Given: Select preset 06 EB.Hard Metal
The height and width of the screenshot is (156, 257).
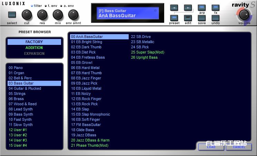Looking at the screenshot, I should coord(99,68).
